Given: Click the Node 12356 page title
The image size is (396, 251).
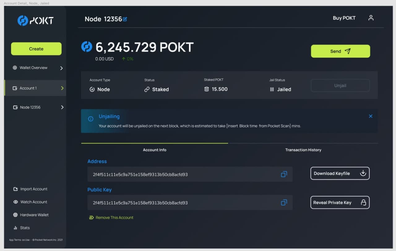Looking at the screenshot, I should [x=103, y=19].
